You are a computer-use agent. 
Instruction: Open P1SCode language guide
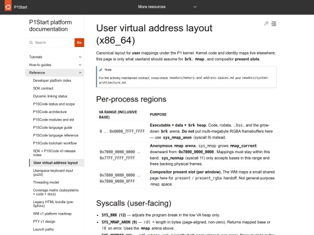52,128
